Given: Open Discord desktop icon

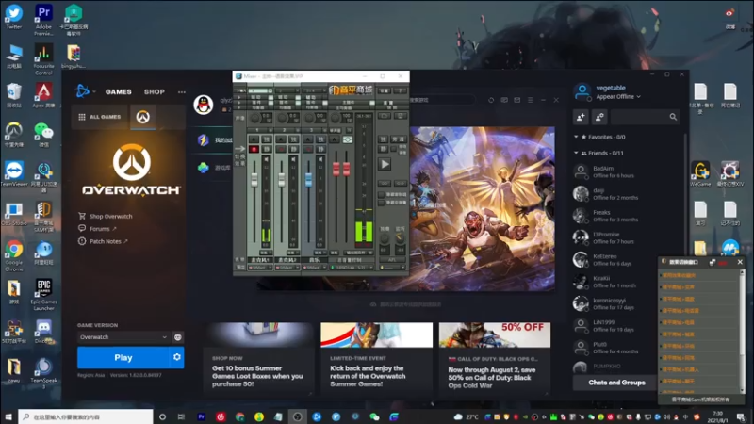Looking at the screenshot, I should click(43, 333).
